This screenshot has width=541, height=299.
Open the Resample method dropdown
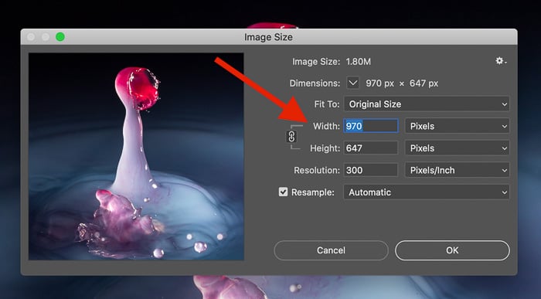tap(427, 192)
